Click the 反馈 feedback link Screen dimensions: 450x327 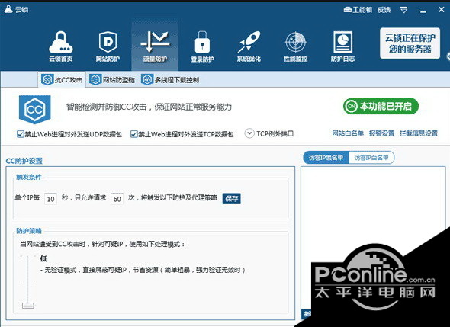point(384,10)
